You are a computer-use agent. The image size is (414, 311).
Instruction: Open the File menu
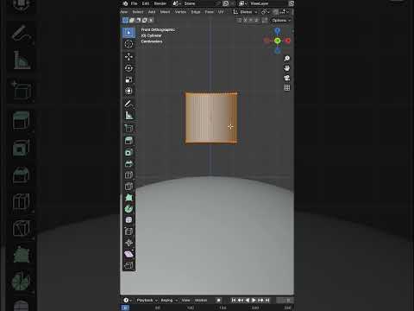click(134, 3)
